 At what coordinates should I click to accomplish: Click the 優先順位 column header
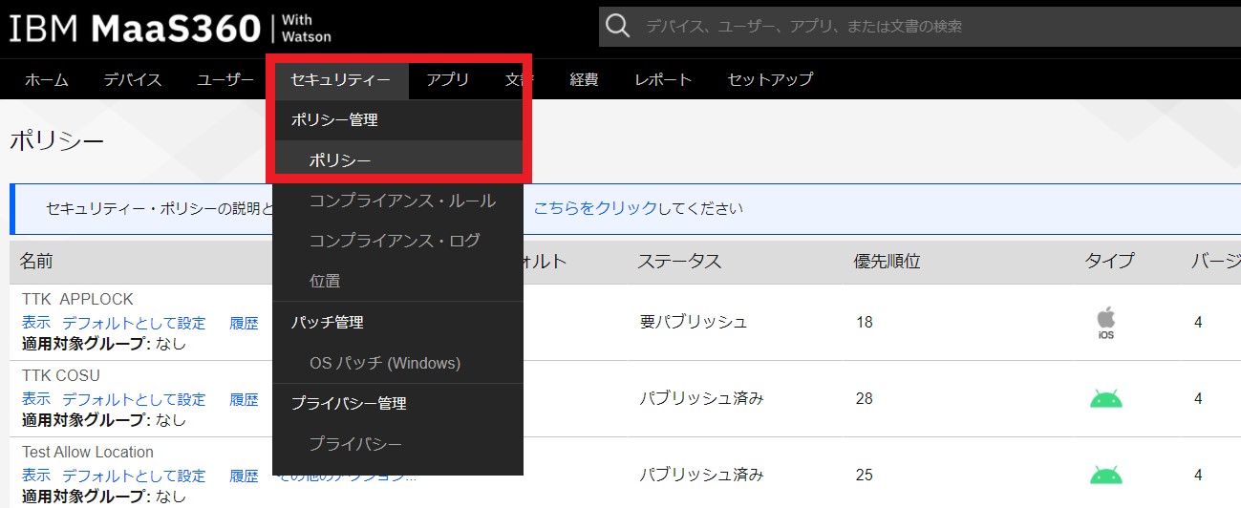tap(888, 262)
